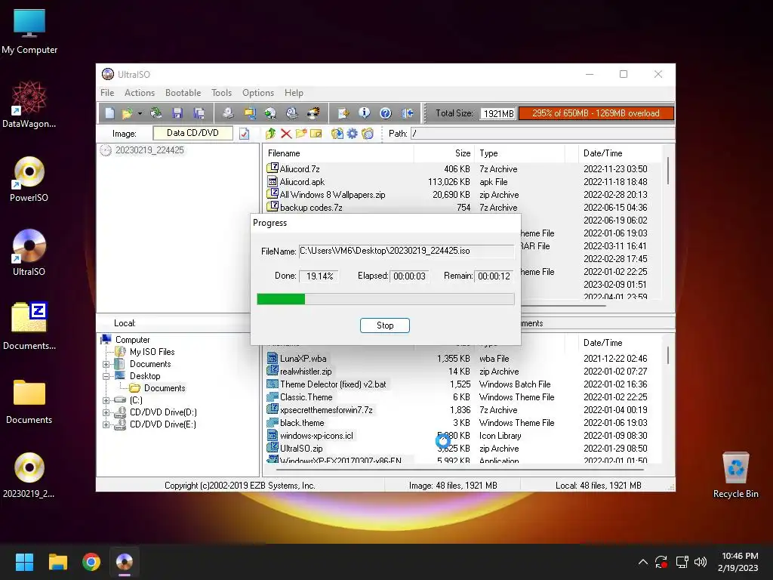The width and height of the screenshot is (773, 580).
Task: Open the Options menu
Action: click(258, 93)
